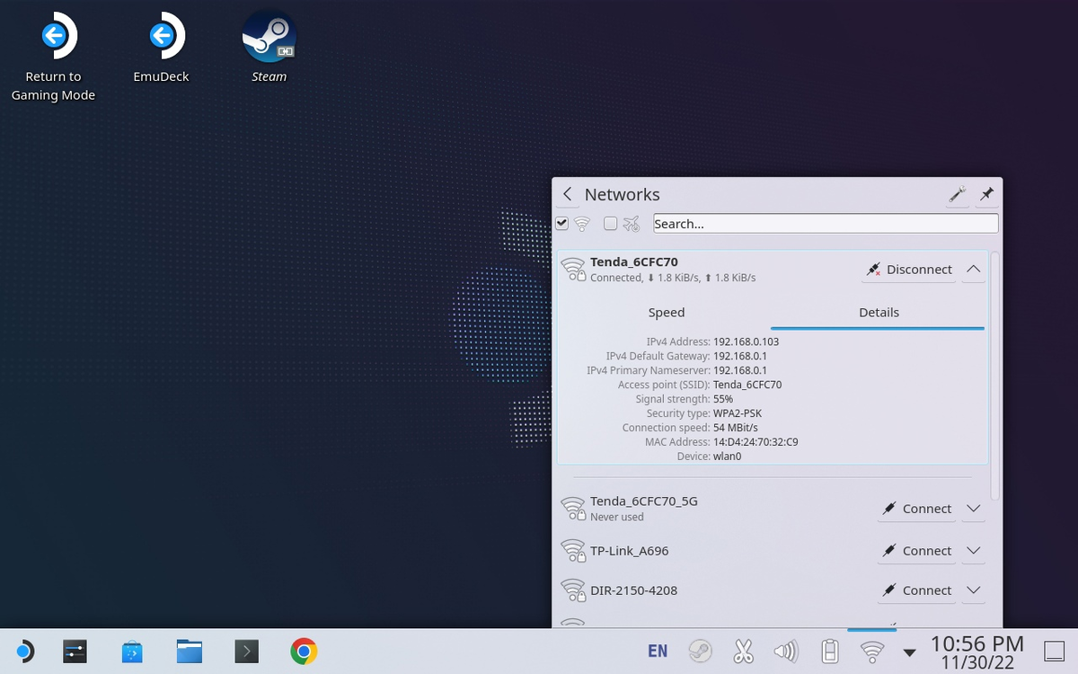1078x674 pixels.
Task: Click the EN keyboard layout indicator
Action: click(658, 652)
